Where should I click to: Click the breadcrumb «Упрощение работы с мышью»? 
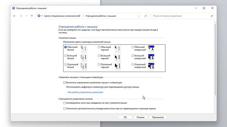click(101, 16)
